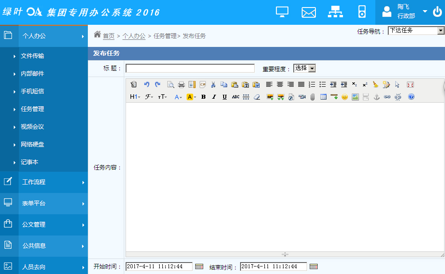Toggle strikethrough ABC formatting
This screenshot has height=274, width=445.
(235, 97)
